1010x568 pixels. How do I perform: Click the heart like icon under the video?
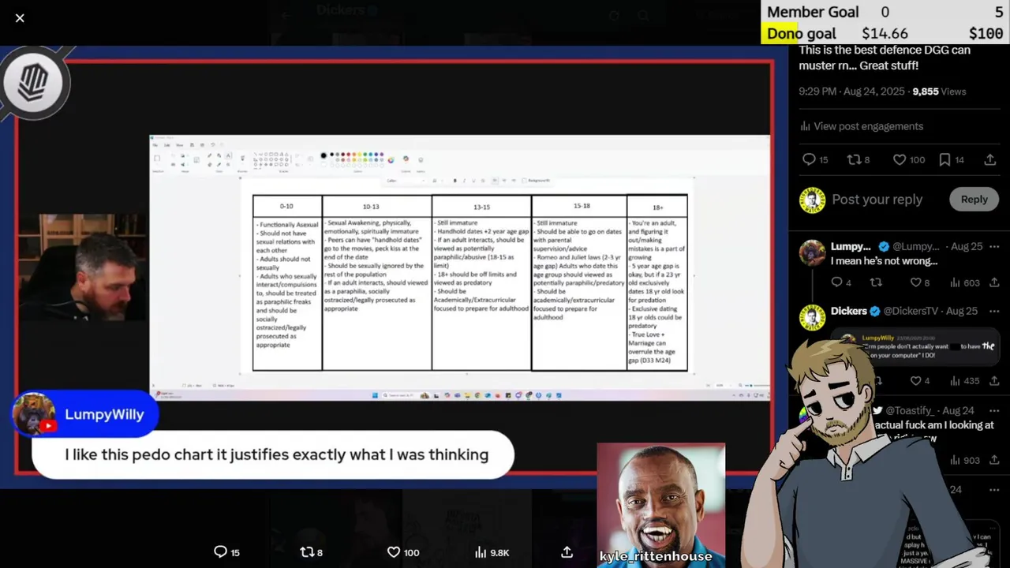(x=393, y=552)
